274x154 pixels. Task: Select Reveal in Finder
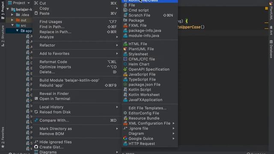pyautogui.click(x=77, y=94)
